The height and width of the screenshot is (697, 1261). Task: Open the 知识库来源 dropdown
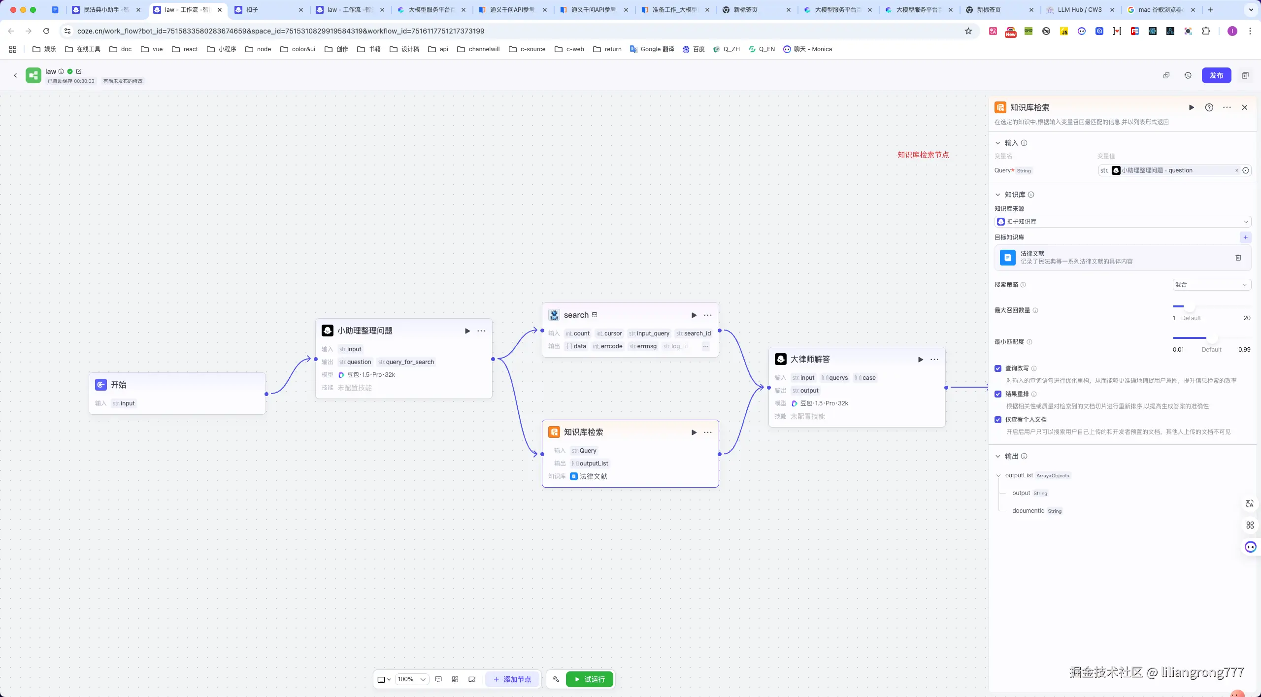tap(1122, 222)
